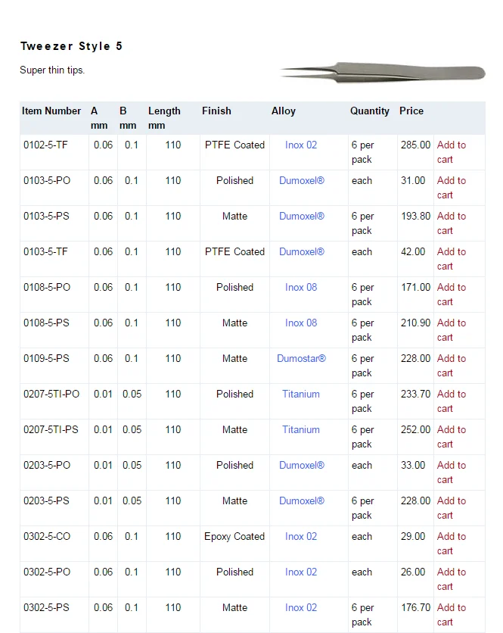Add item 0103-5-PS to cart
This screenshot has width=503, height=633.
pos(451,223)
